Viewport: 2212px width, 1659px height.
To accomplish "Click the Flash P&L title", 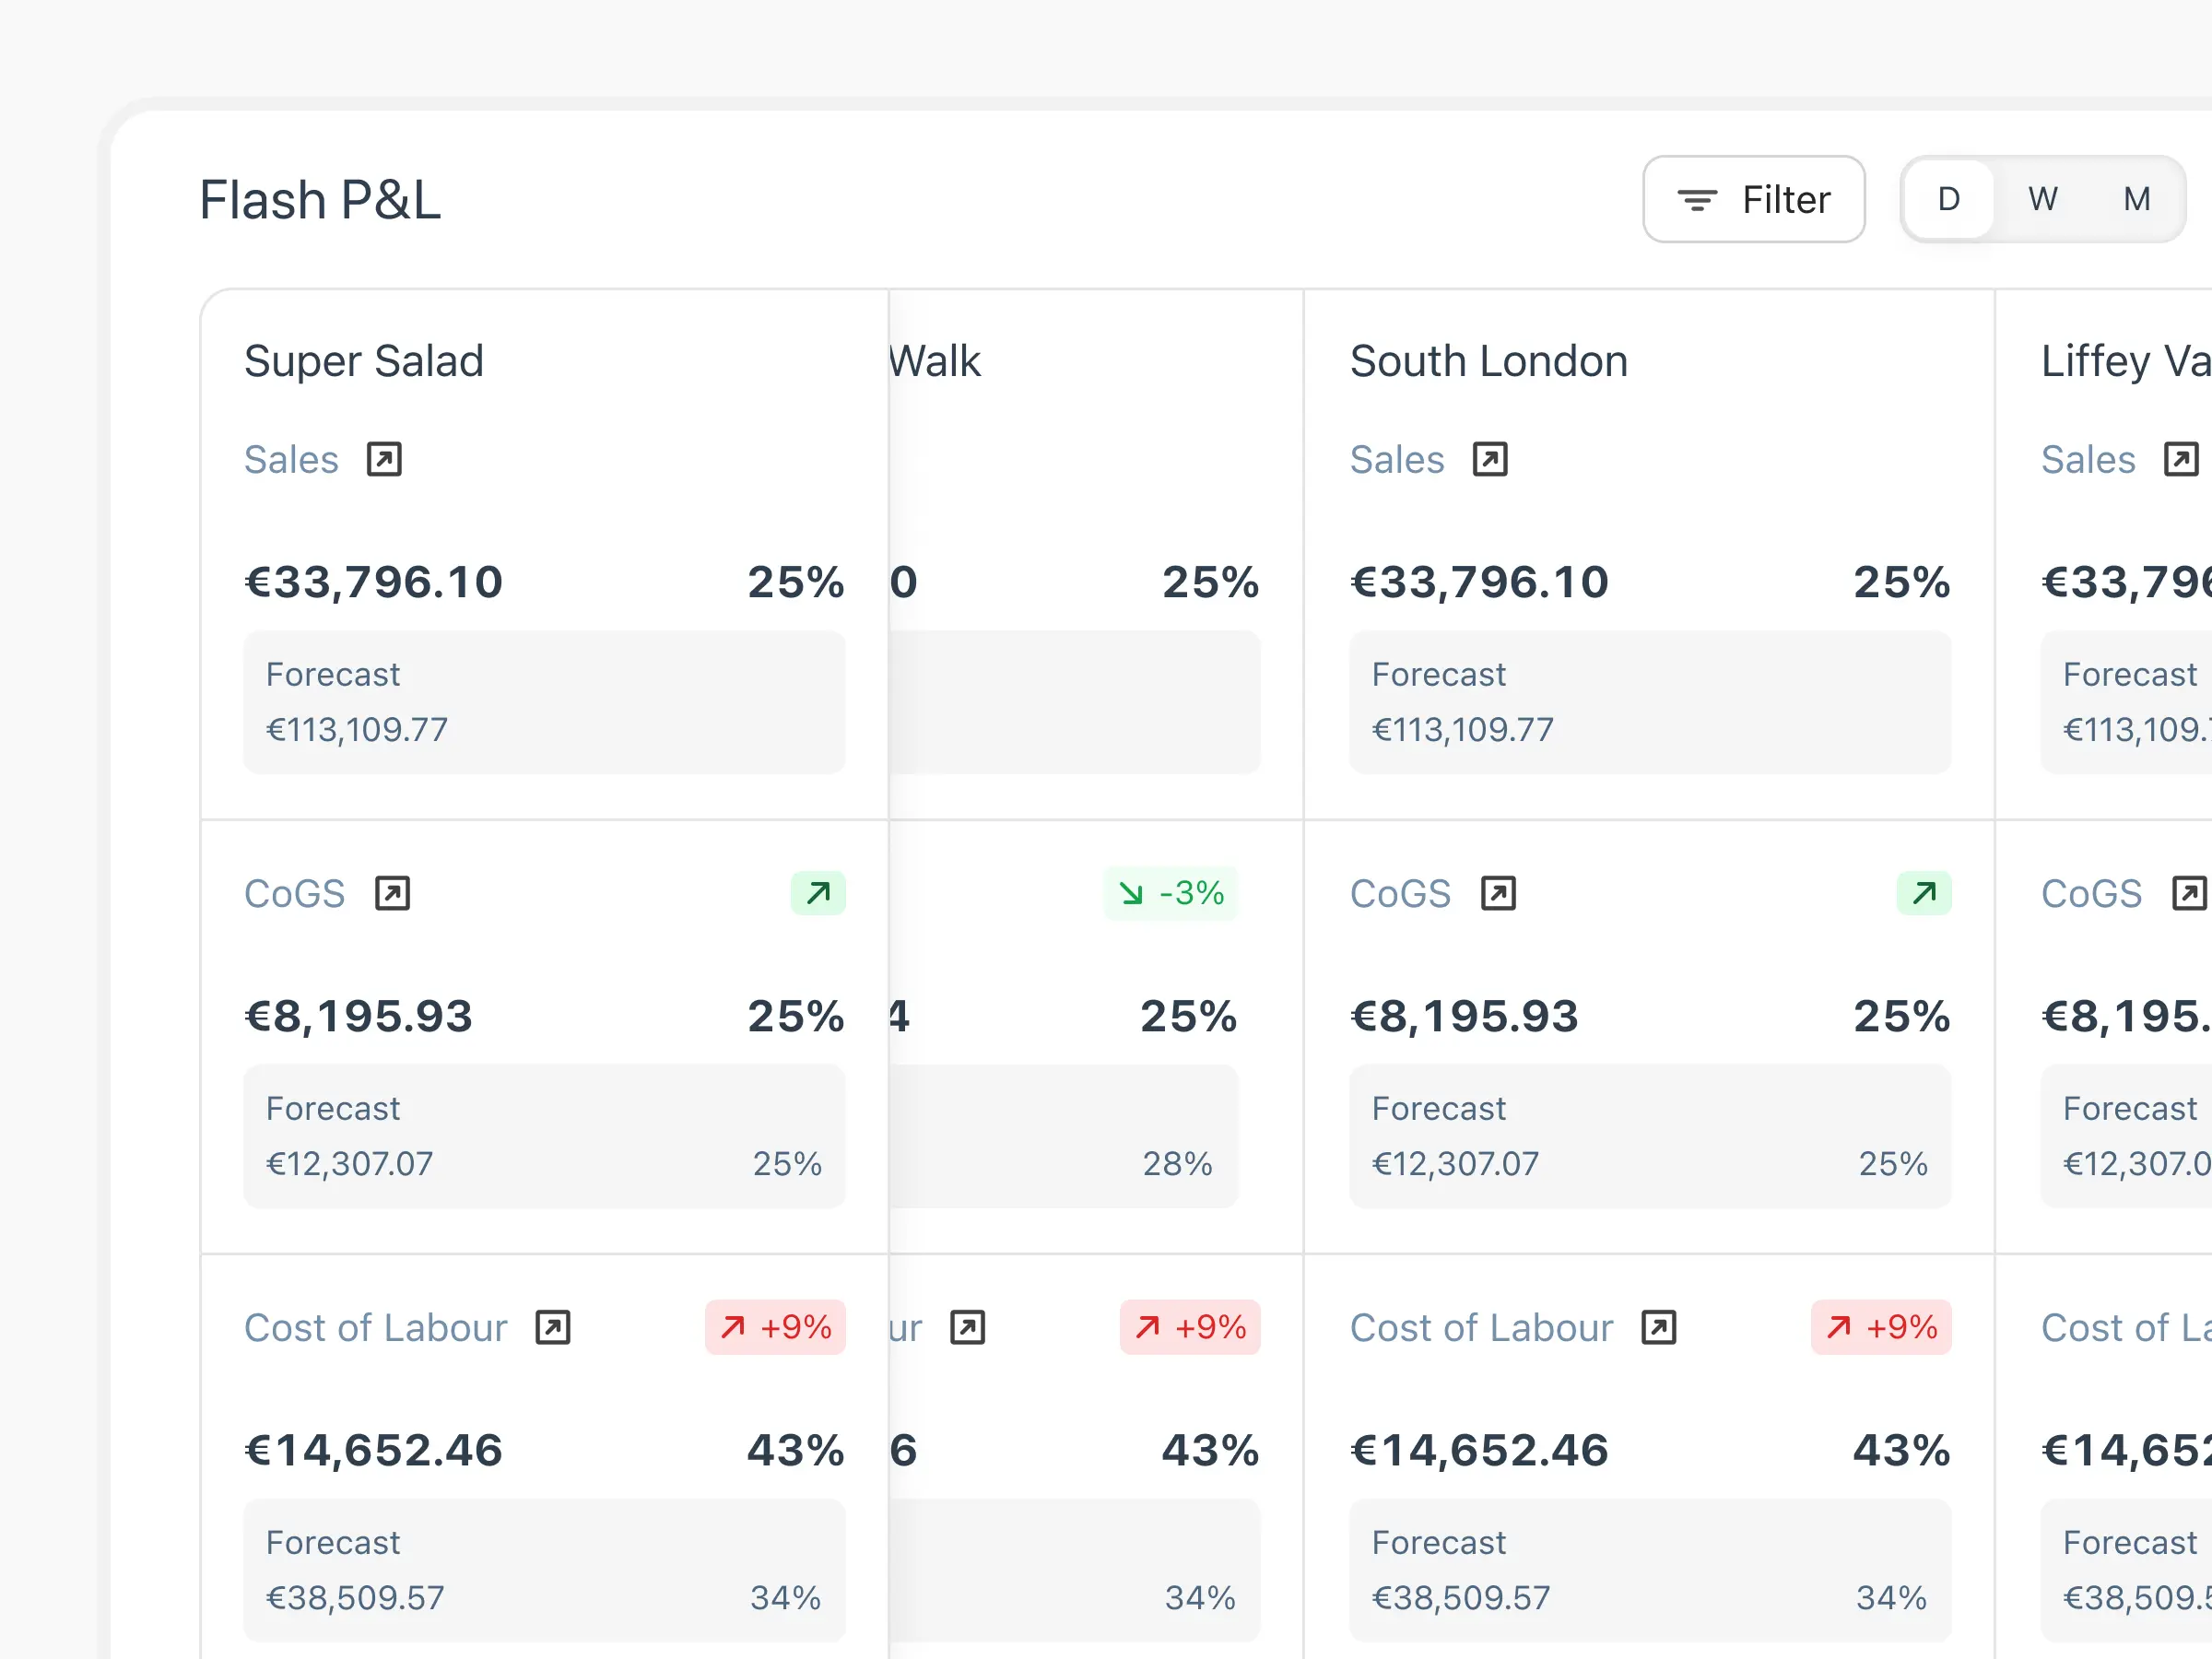I will point(320,199).
